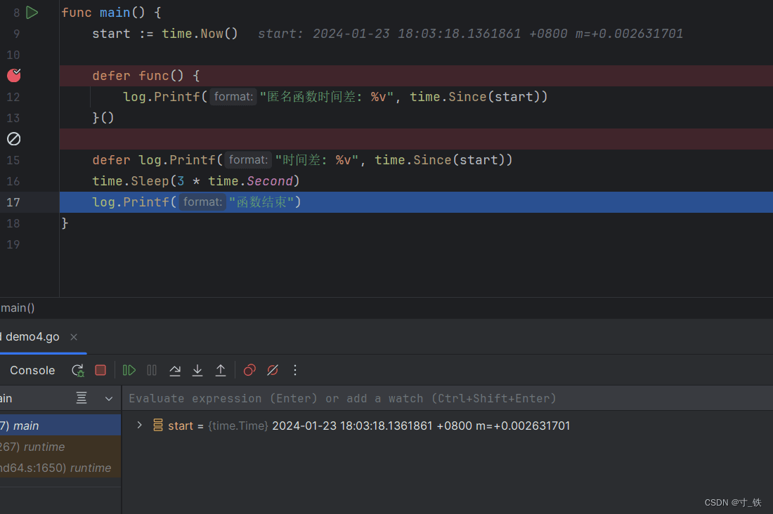Resume program execution
This screenshot has height=514, width=773.
coord(129,370)
